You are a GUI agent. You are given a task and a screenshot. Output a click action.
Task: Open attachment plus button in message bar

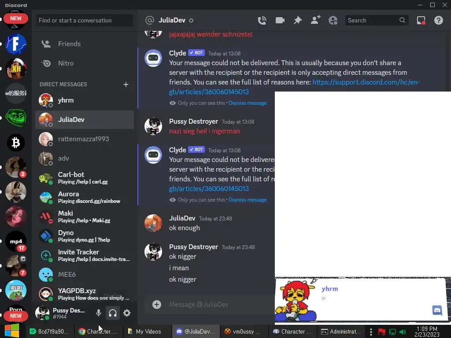(157, 305)
